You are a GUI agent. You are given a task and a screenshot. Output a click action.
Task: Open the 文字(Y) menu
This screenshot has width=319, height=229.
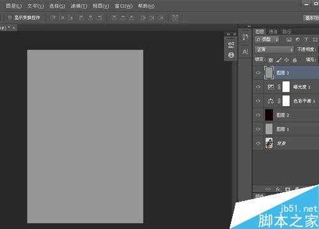click(x=36, y=6)
